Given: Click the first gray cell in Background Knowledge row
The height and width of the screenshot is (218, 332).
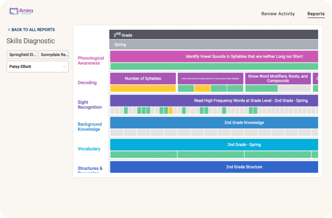Looking at the screenshot, I should pyautogui.click(x=117, y=133).
